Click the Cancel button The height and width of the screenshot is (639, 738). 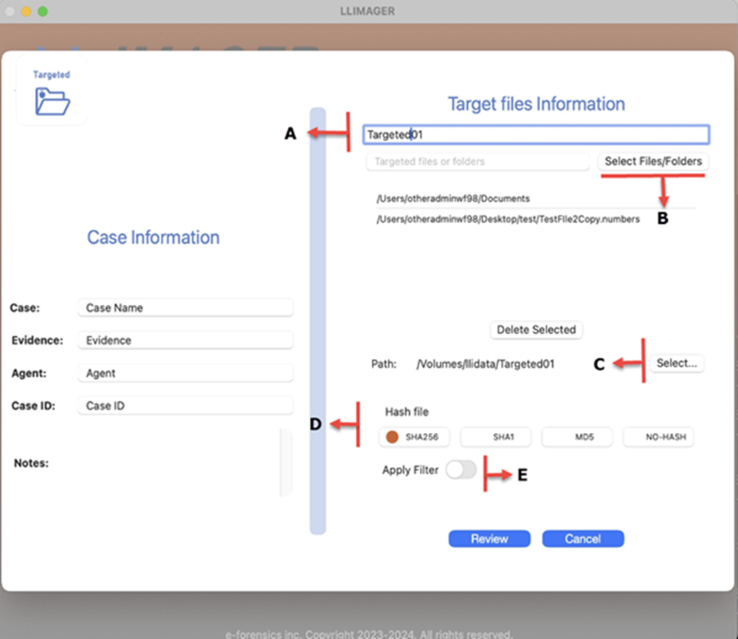(583, 539)
